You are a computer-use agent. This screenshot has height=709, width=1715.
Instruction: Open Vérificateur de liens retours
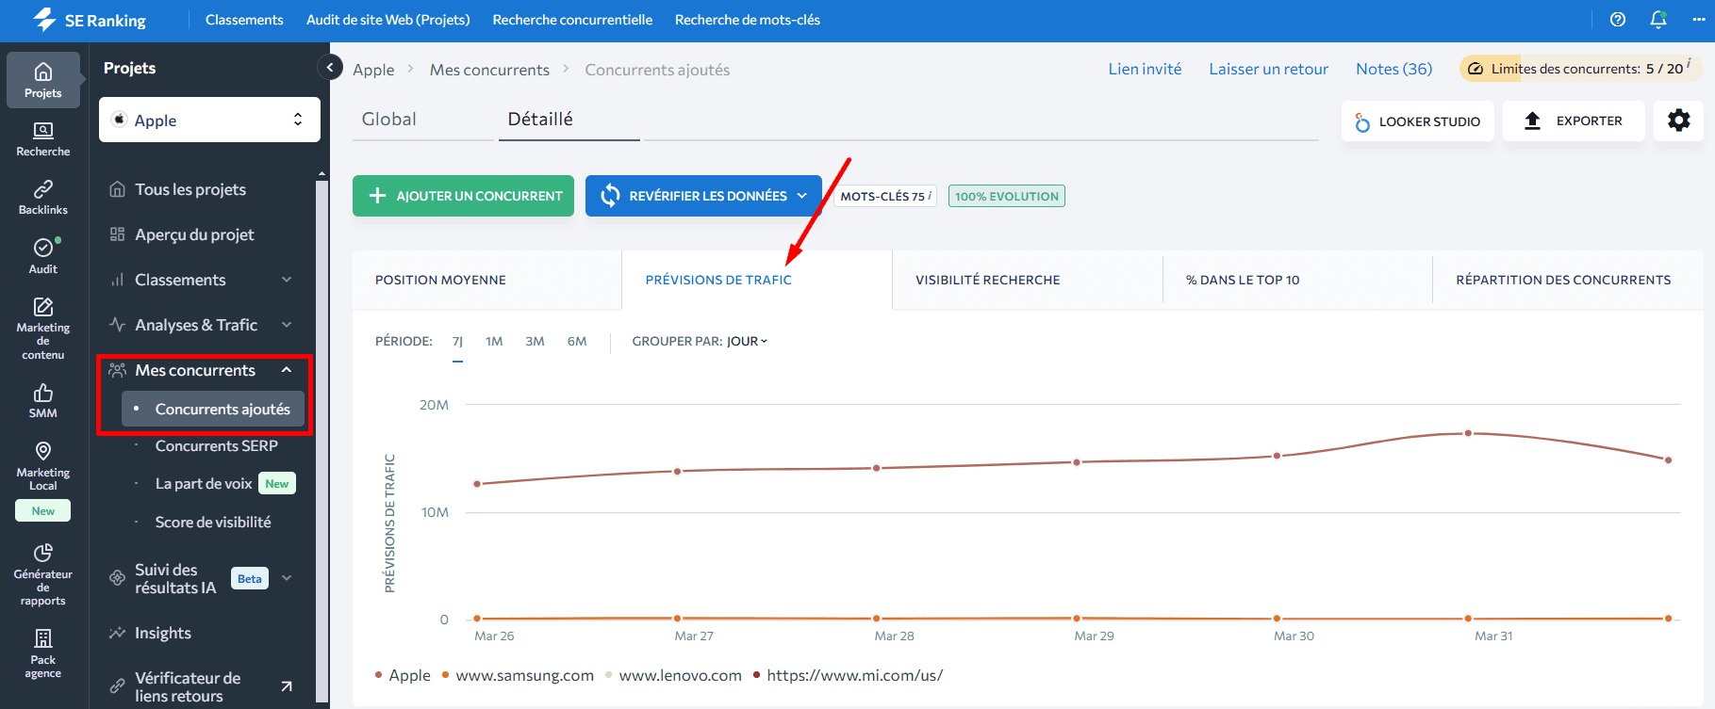point(188,686)
